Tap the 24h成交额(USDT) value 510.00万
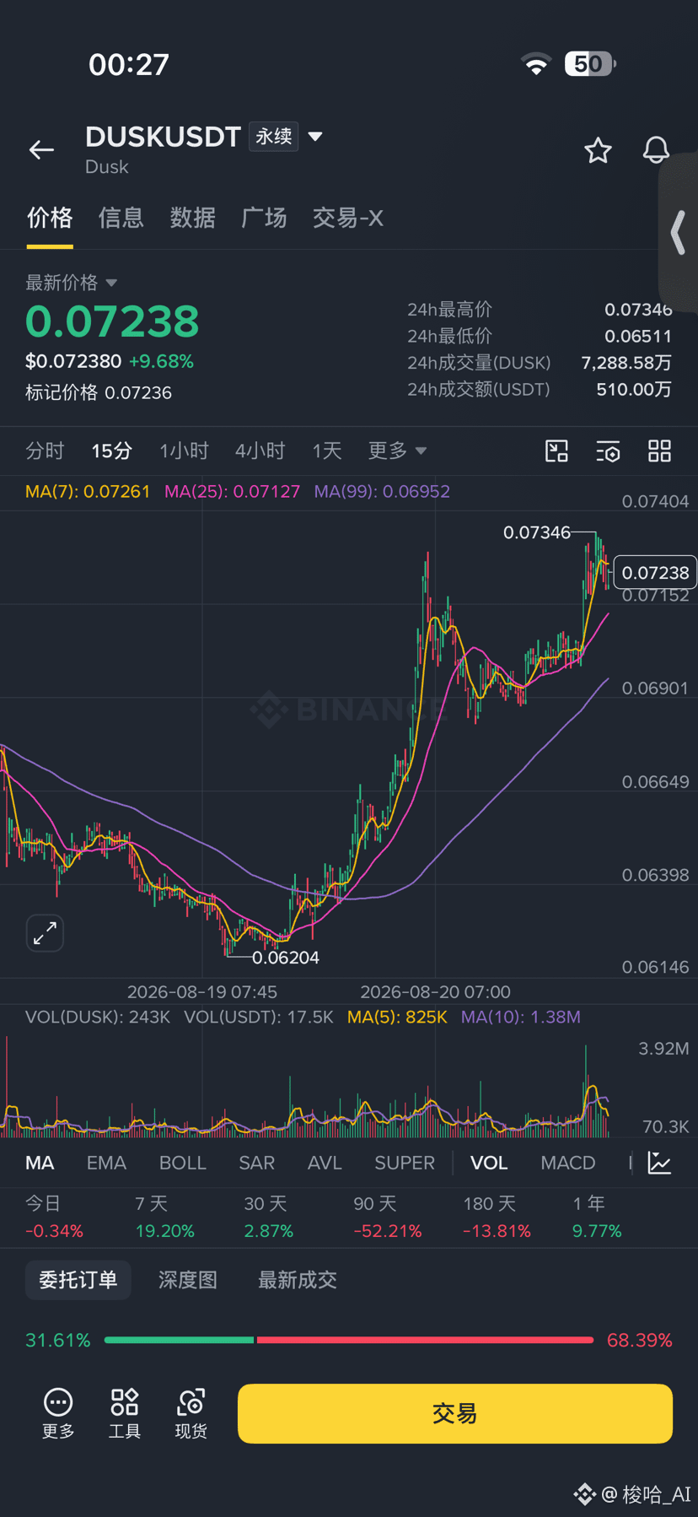 [634, 389]
